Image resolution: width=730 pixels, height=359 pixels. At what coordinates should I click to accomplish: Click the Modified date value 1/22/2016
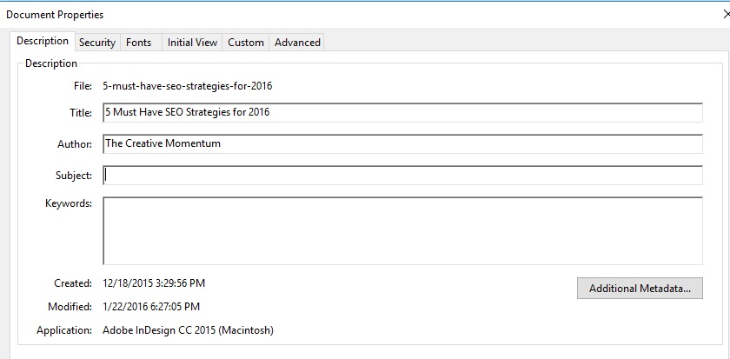151,307
